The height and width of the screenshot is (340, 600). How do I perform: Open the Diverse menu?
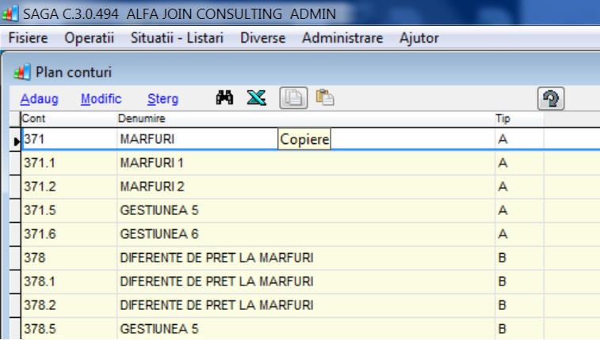tap(263, 38)
